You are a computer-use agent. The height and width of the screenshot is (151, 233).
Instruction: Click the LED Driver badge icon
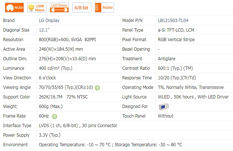pyautogui.click(x=59, y=8)
